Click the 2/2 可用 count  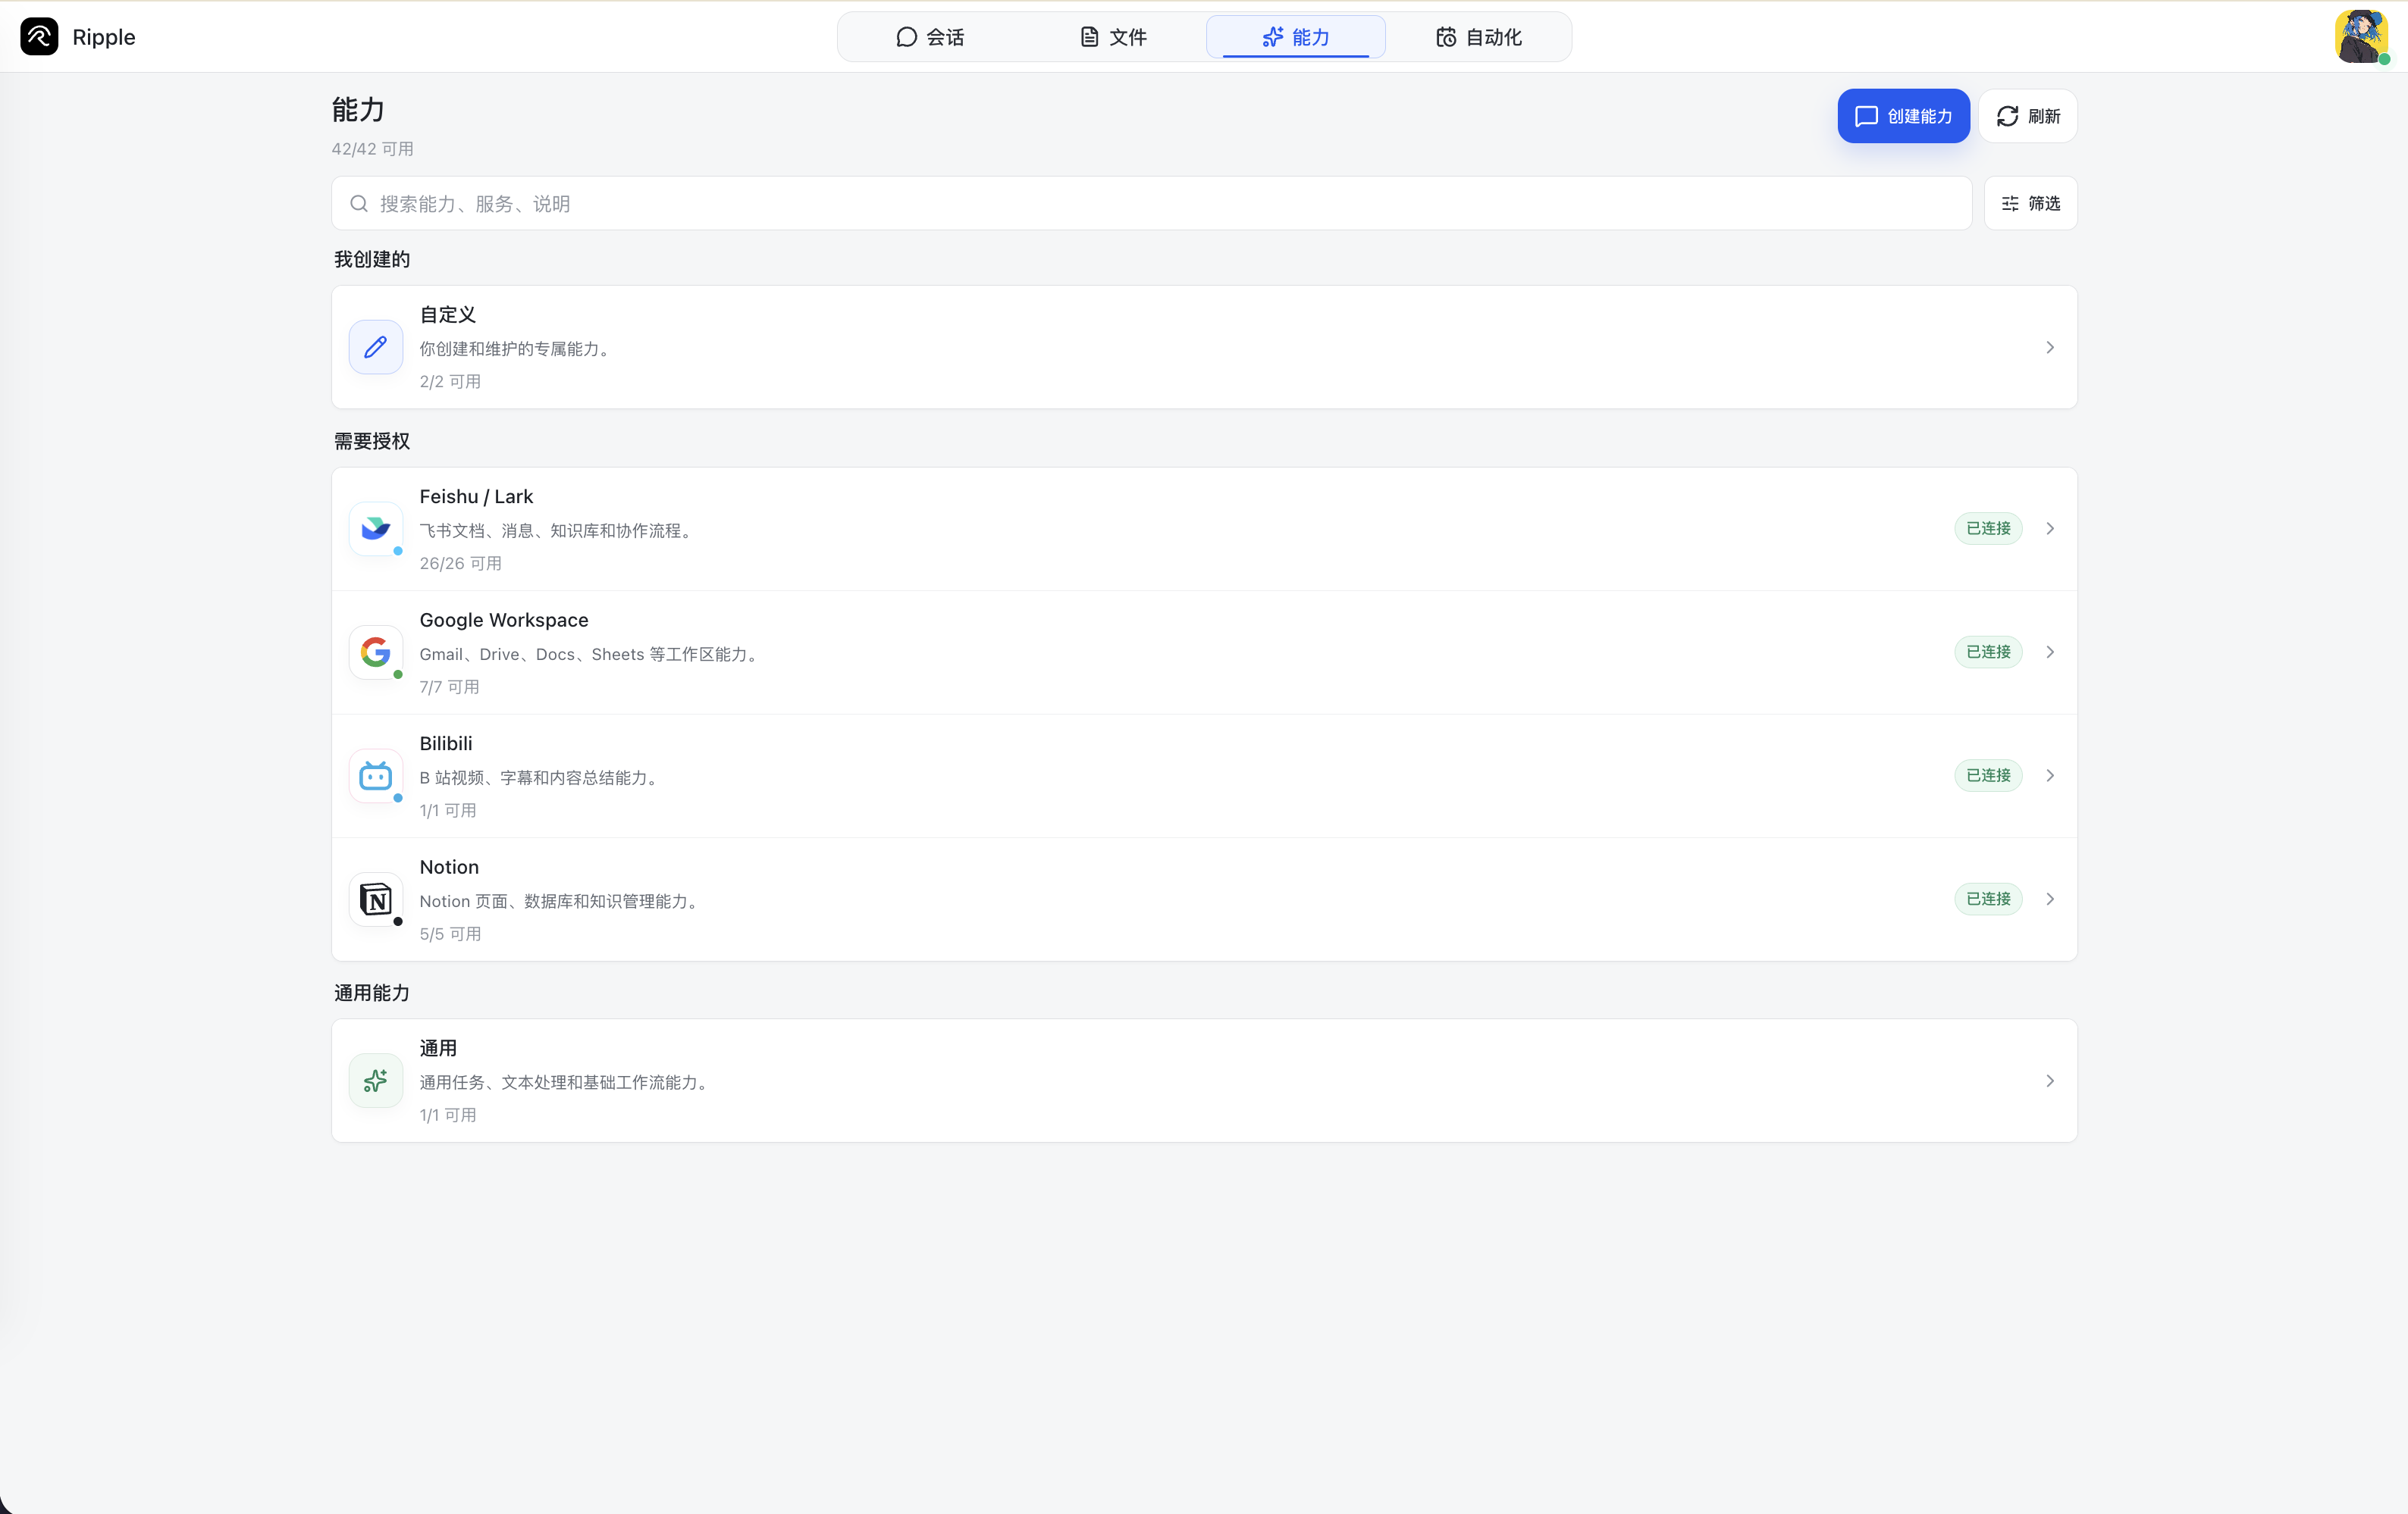(x=451, y=382)
